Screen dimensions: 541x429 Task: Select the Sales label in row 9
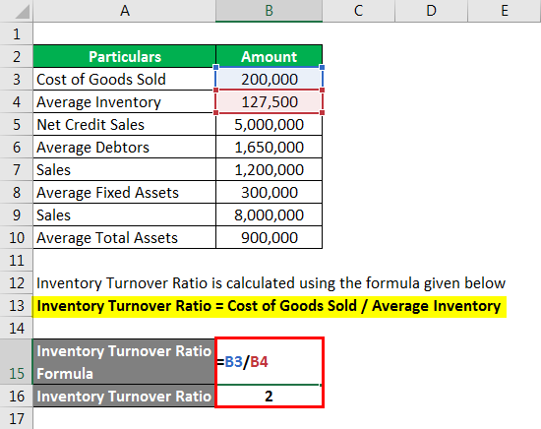tap(125, 215)
